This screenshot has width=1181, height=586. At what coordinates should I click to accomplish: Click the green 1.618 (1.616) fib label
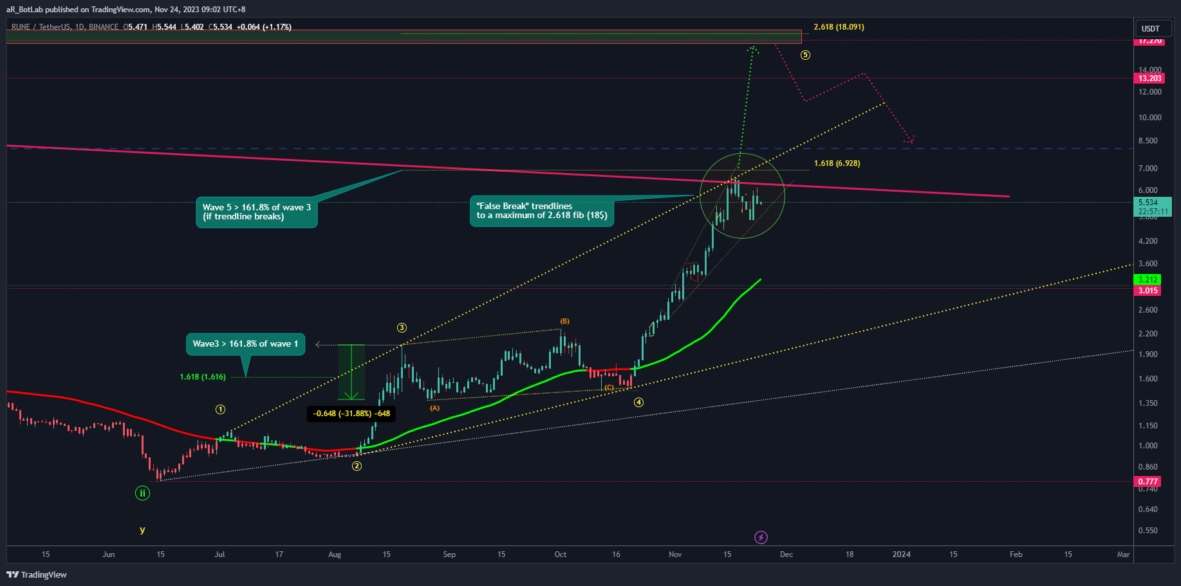point(203,377)
